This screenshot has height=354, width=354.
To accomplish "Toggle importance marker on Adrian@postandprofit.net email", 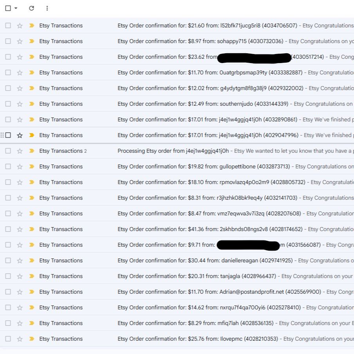I will tap(32, 292).
